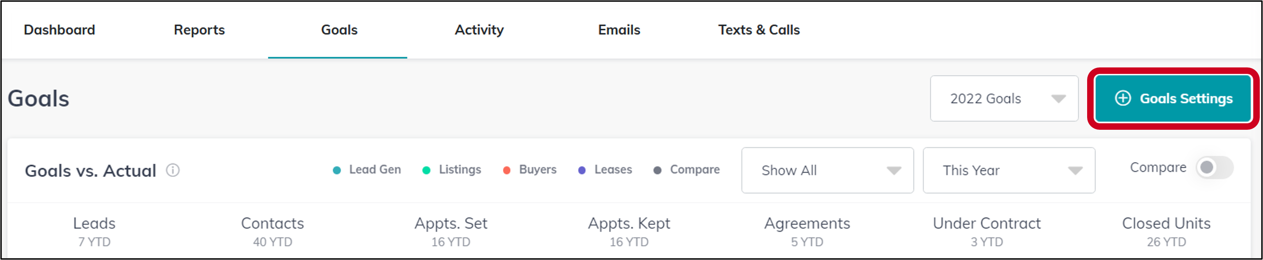Open the 2022 Goals dropdown
This screenshot has width=1263, height=260.
1004,98
